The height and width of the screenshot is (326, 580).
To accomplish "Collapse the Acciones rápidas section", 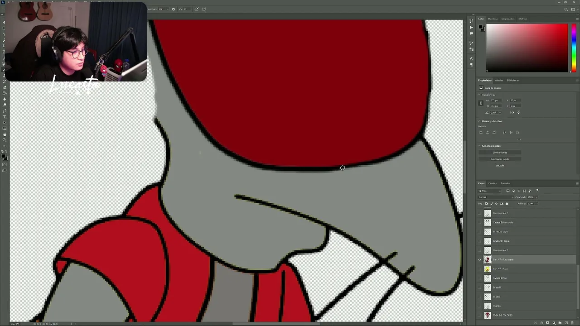I will (479, 146).
